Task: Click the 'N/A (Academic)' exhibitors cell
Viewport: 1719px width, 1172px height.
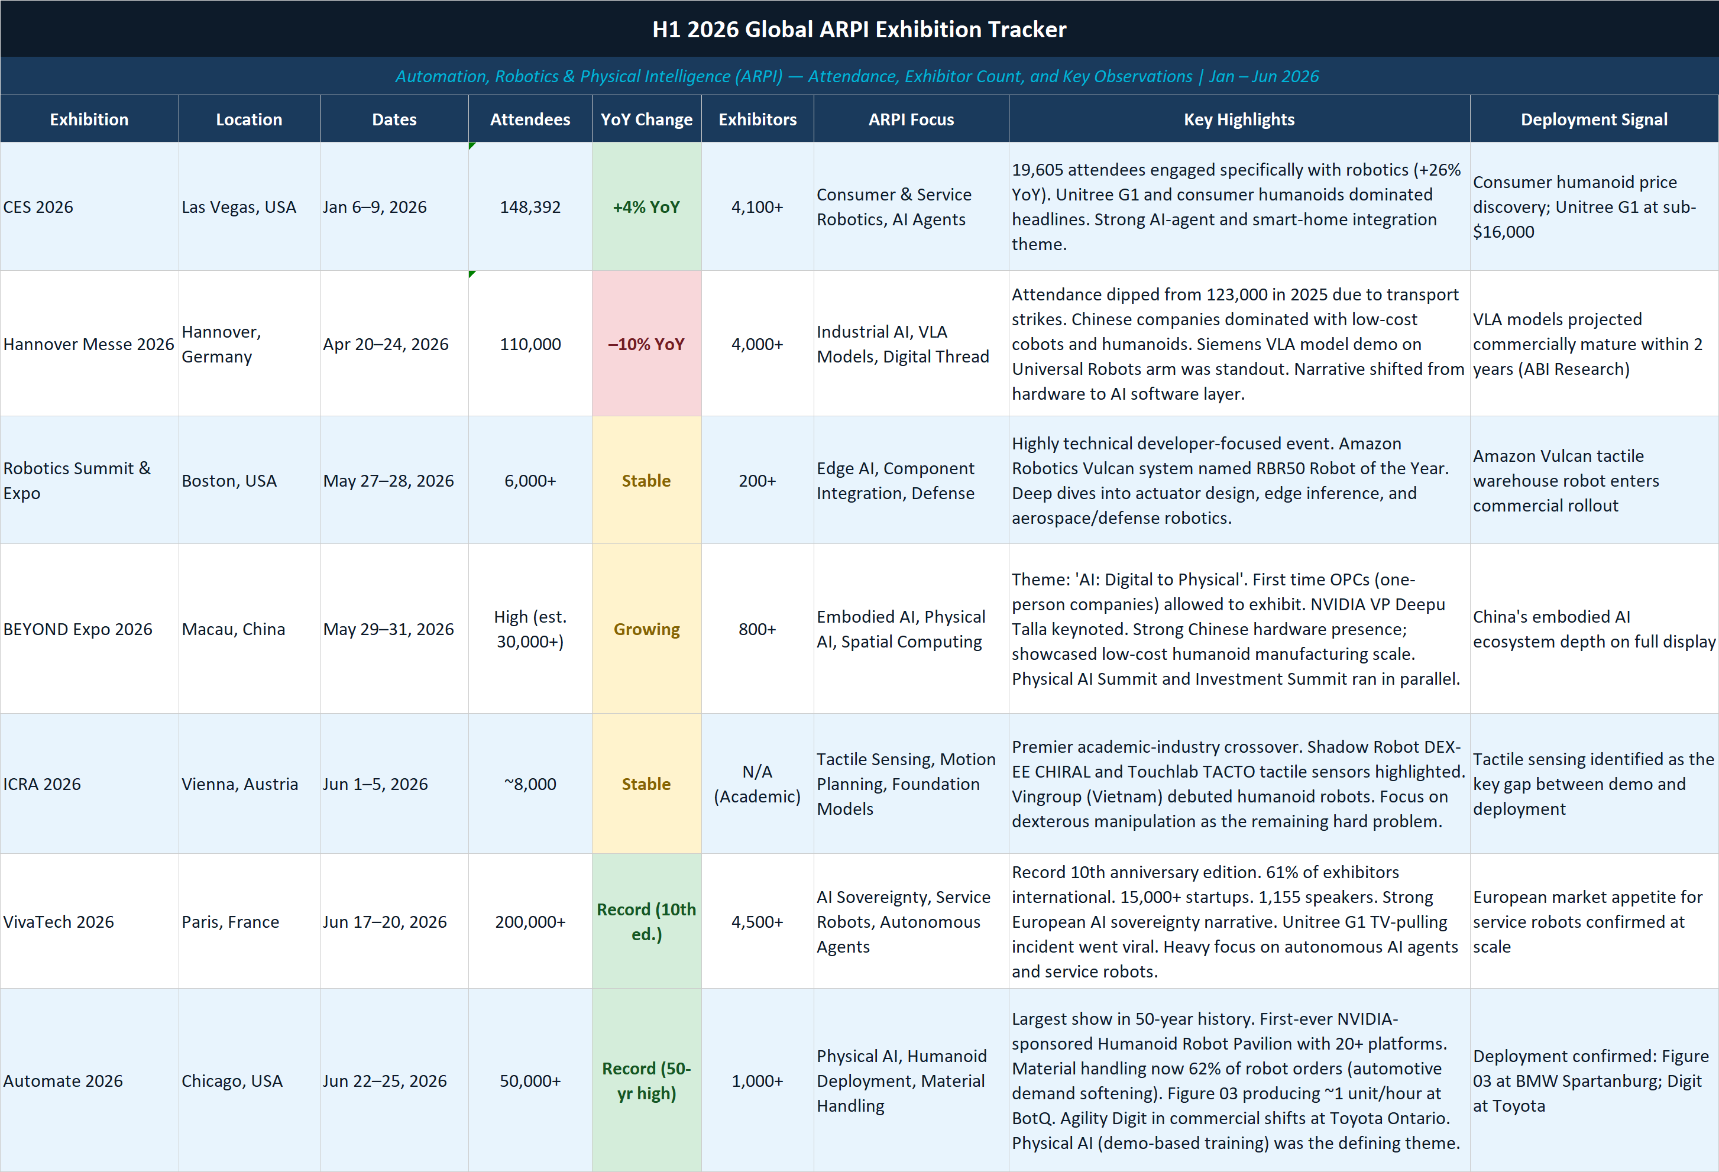Action: 757,783
